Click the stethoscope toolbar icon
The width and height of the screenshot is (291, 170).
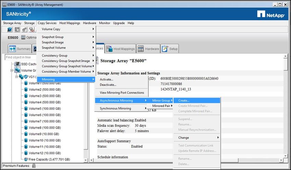(32, 29)
